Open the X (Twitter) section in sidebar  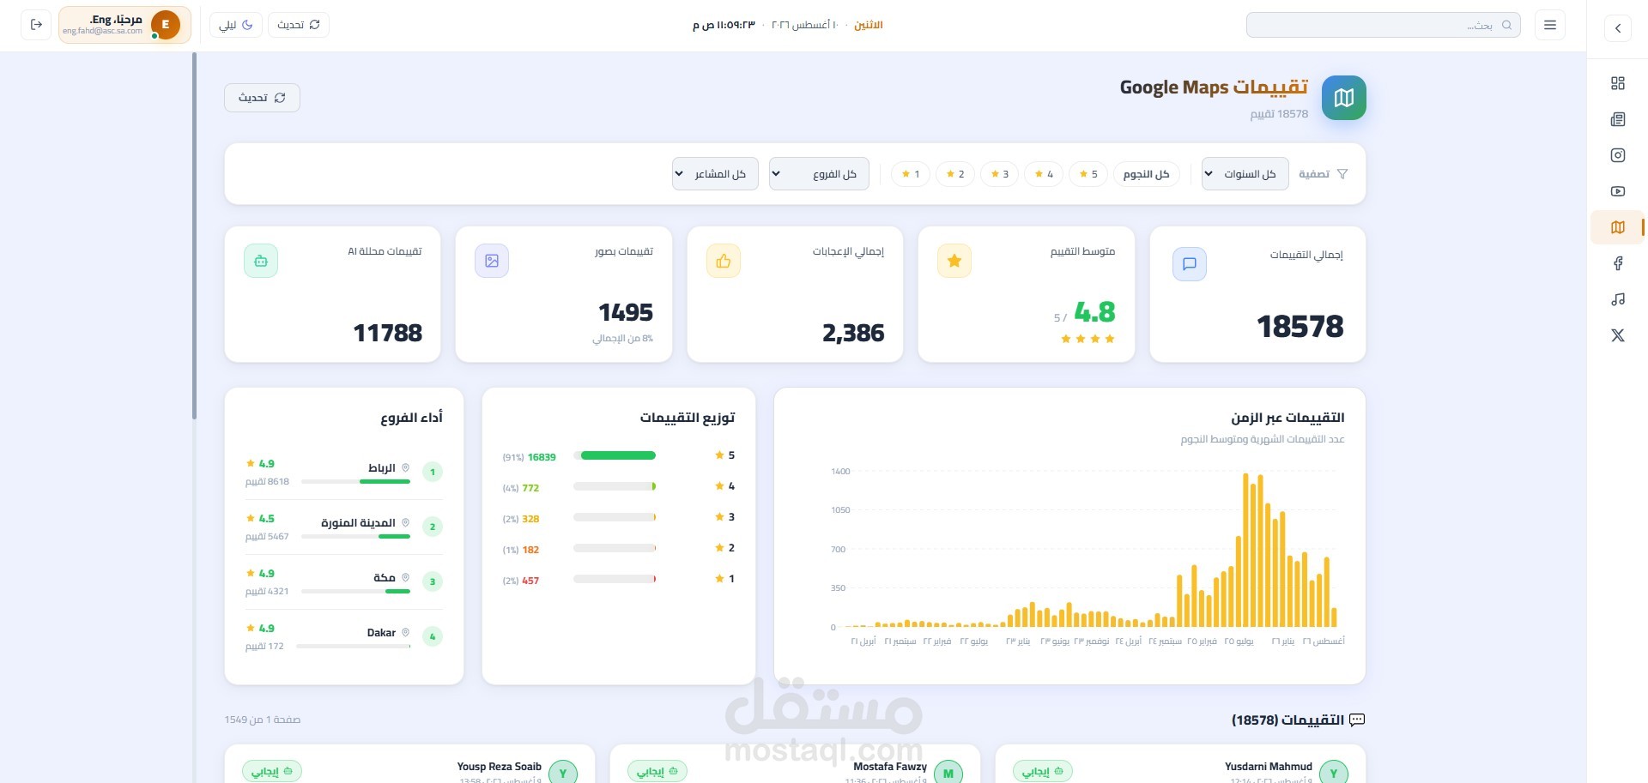[x=1618, y=335]
